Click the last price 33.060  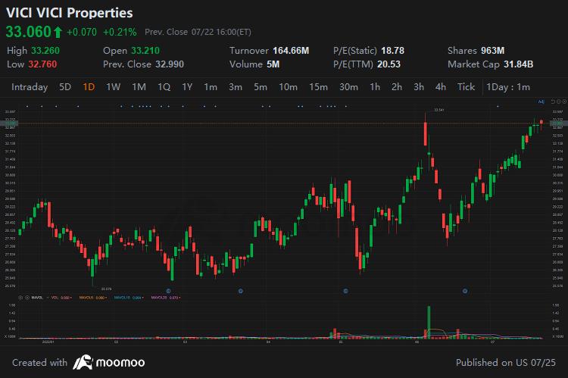(x=28, y=32)
